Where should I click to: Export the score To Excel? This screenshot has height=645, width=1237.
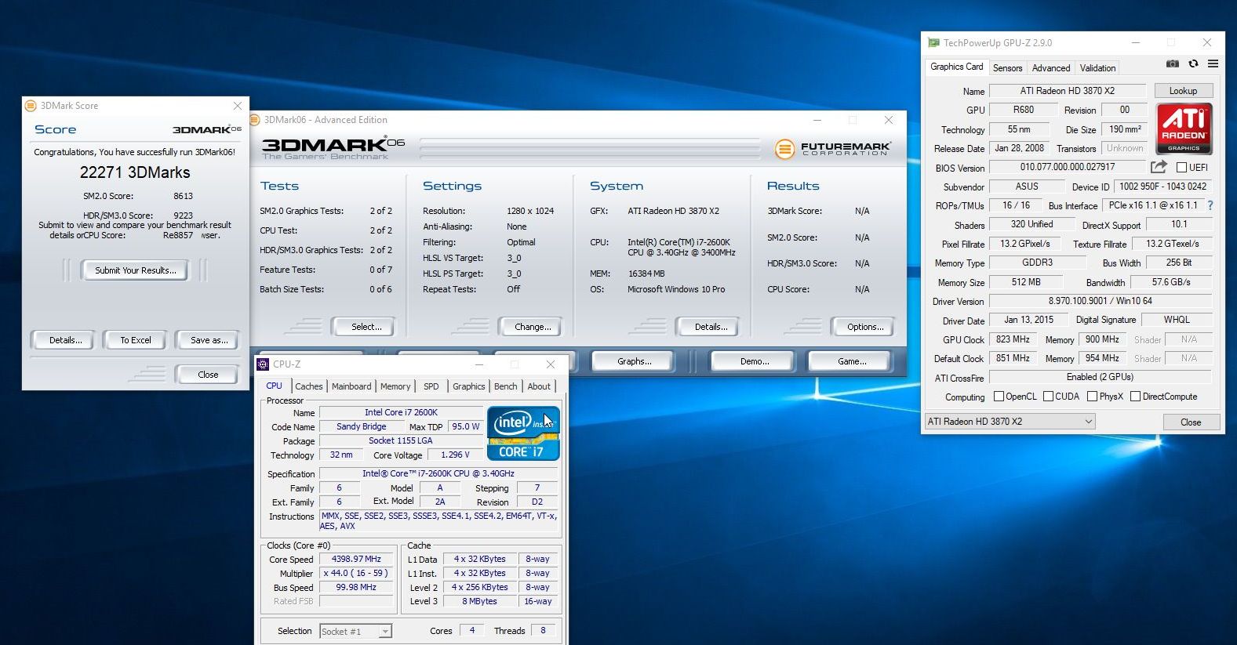(136, 340)
